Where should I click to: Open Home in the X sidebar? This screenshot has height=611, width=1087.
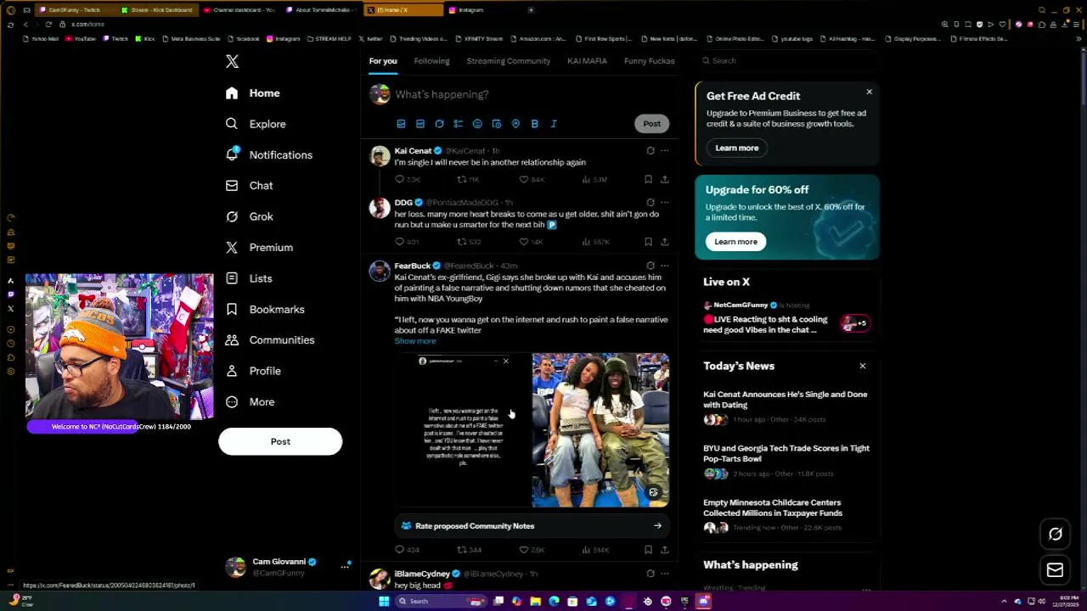point(253,93)
